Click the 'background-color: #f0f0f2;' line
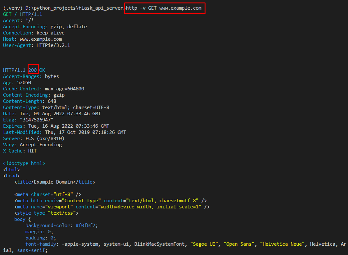 (x=62, y=226)
